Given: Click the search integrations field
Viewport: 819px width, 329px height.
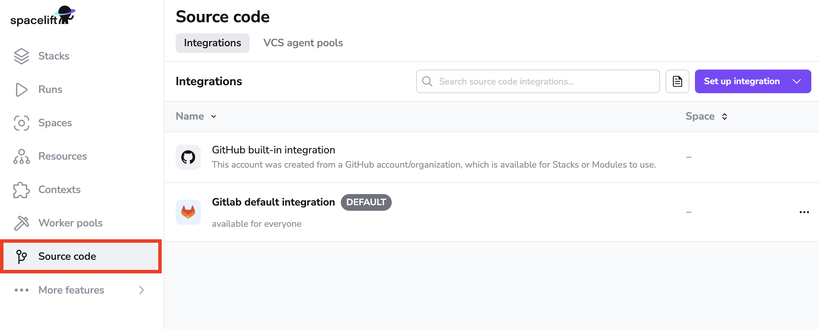Looking at the screenshot, I should pyautogui.click(x=537, y=81).
